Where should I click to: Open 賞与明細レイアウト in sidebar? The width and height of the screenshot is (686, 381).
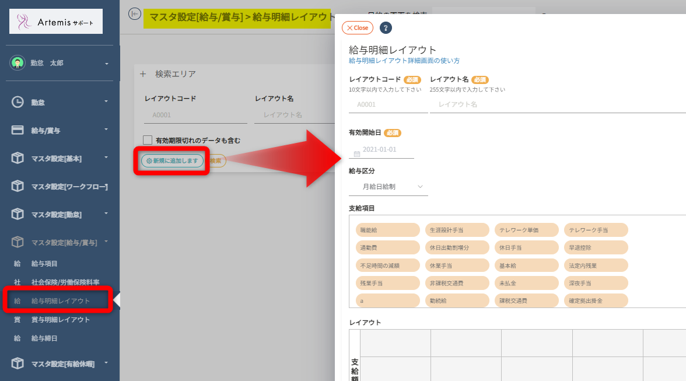click(61, 320)
